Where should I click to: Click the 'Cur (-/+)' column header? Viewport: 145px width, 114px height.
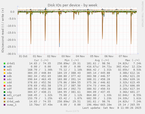[x=41, y=60]
